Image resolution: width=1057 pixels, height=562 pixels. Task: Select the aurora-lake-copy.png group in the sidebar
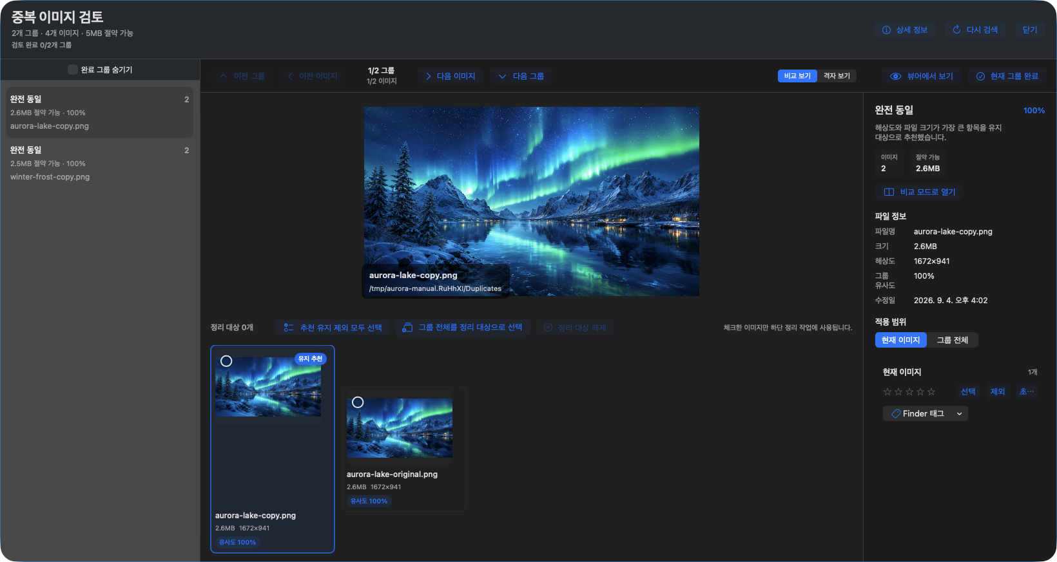100,112
